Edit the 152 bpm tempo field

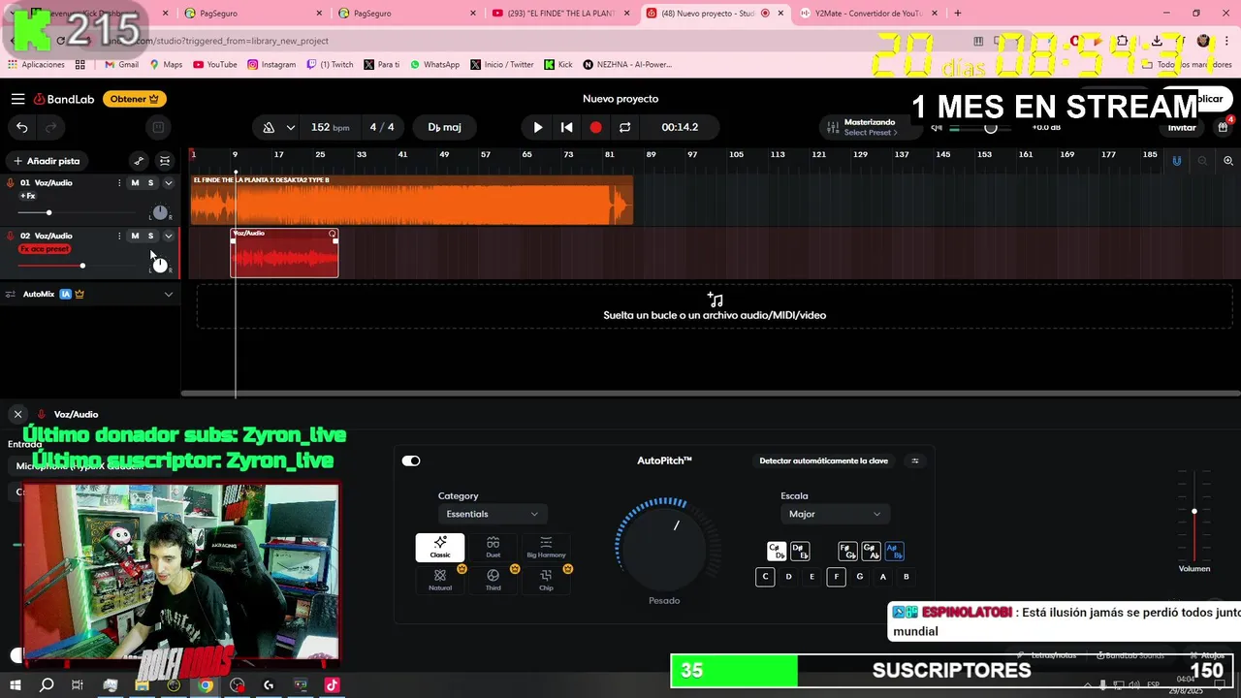click(330, 127)
